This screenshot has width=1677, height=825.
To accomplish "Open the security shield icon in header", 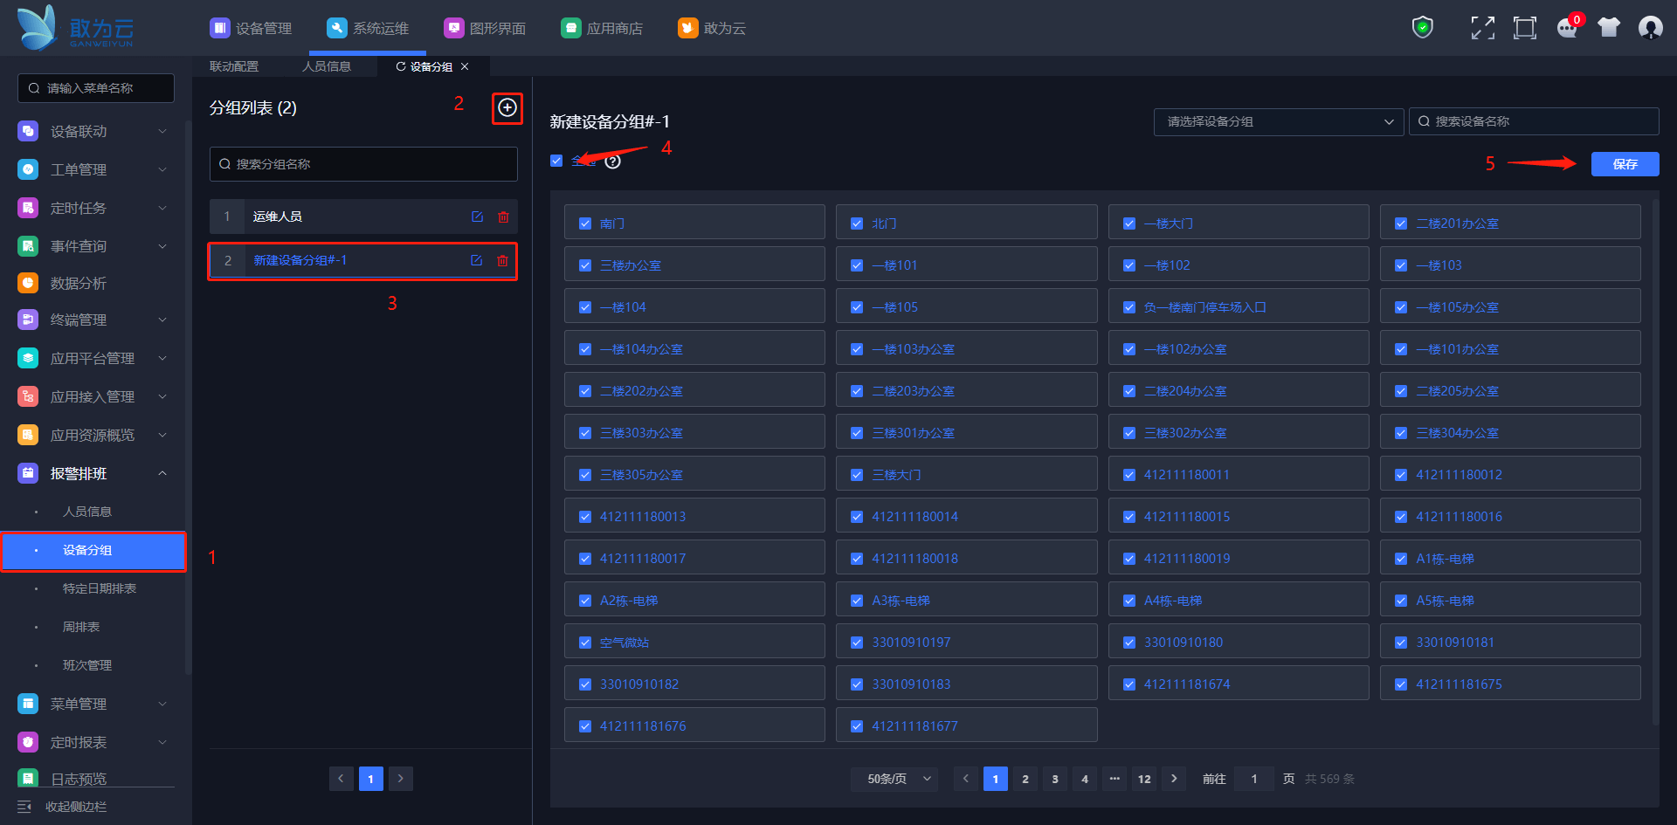I will click(1423, 28).
